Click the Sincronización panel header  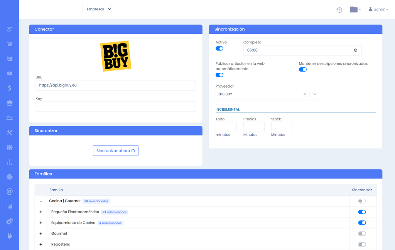295,29
